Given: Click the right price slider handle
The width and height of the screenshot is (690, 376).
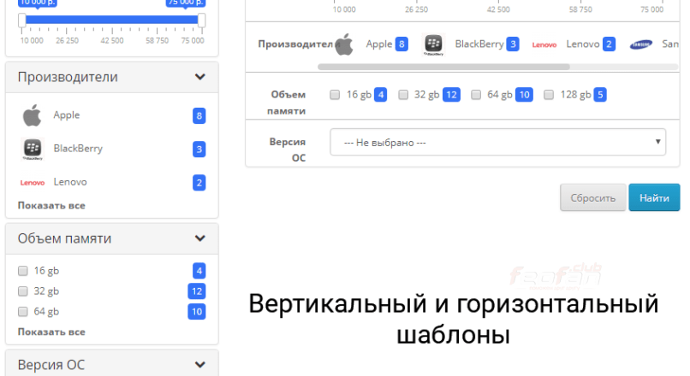Looking at the screenshot, I should (x=201, y=20).
